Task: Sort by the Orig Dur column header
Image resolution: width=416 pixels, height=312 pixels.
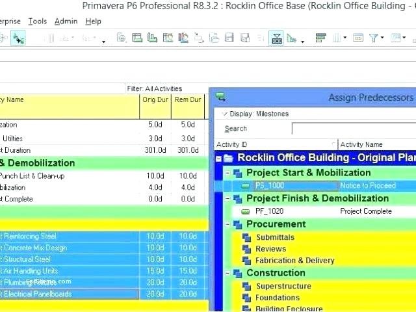Action: pyautogui.click(x=155, y=100)
